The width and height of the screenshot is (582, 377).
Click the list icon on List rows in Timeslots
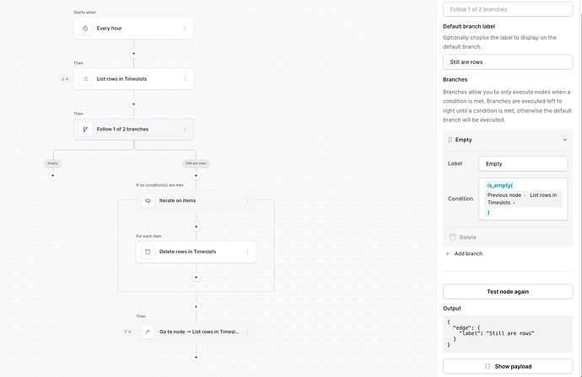(85, 79)
